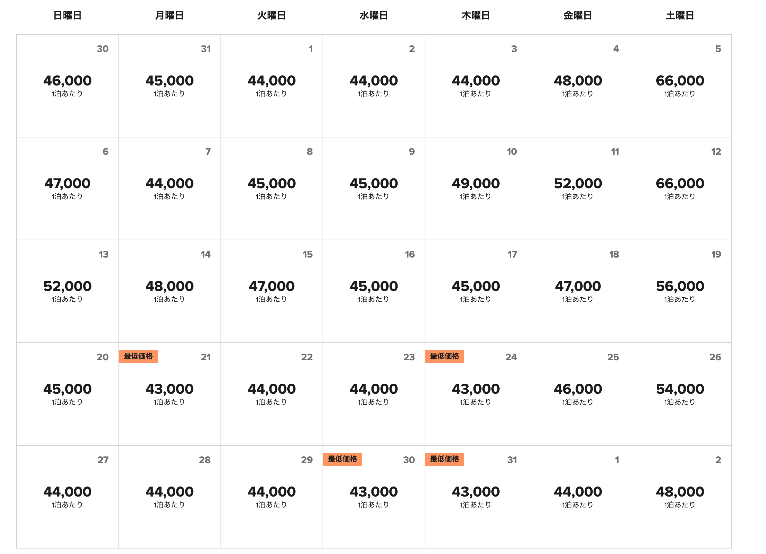Pick next month's date 2 priced 48,000
The width and height of the screenshot is (766, 554).
coord(680,497)
